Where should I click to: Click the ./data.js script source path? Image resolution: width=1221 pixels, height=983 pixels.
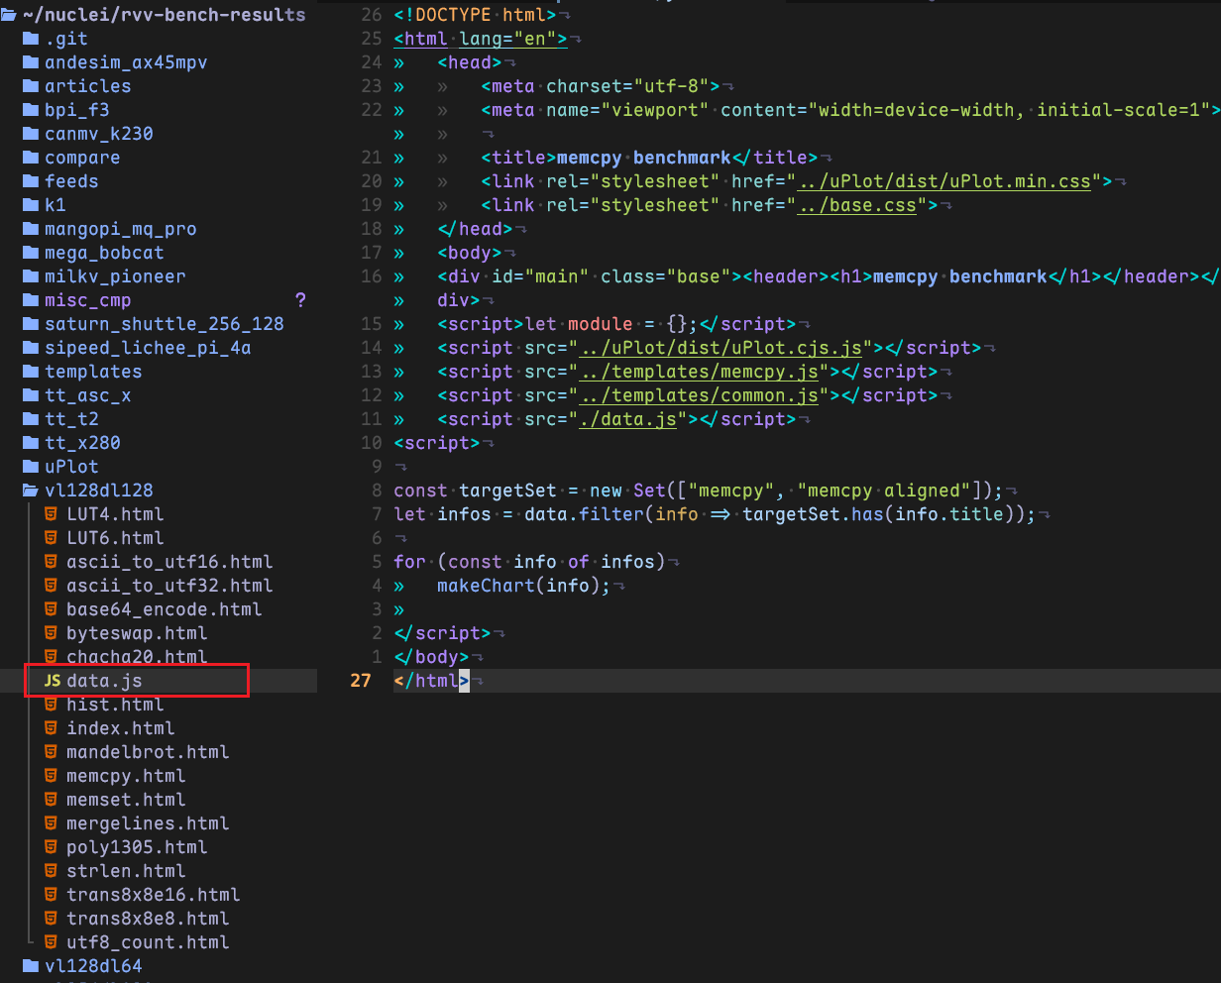(x=628, y=419)
